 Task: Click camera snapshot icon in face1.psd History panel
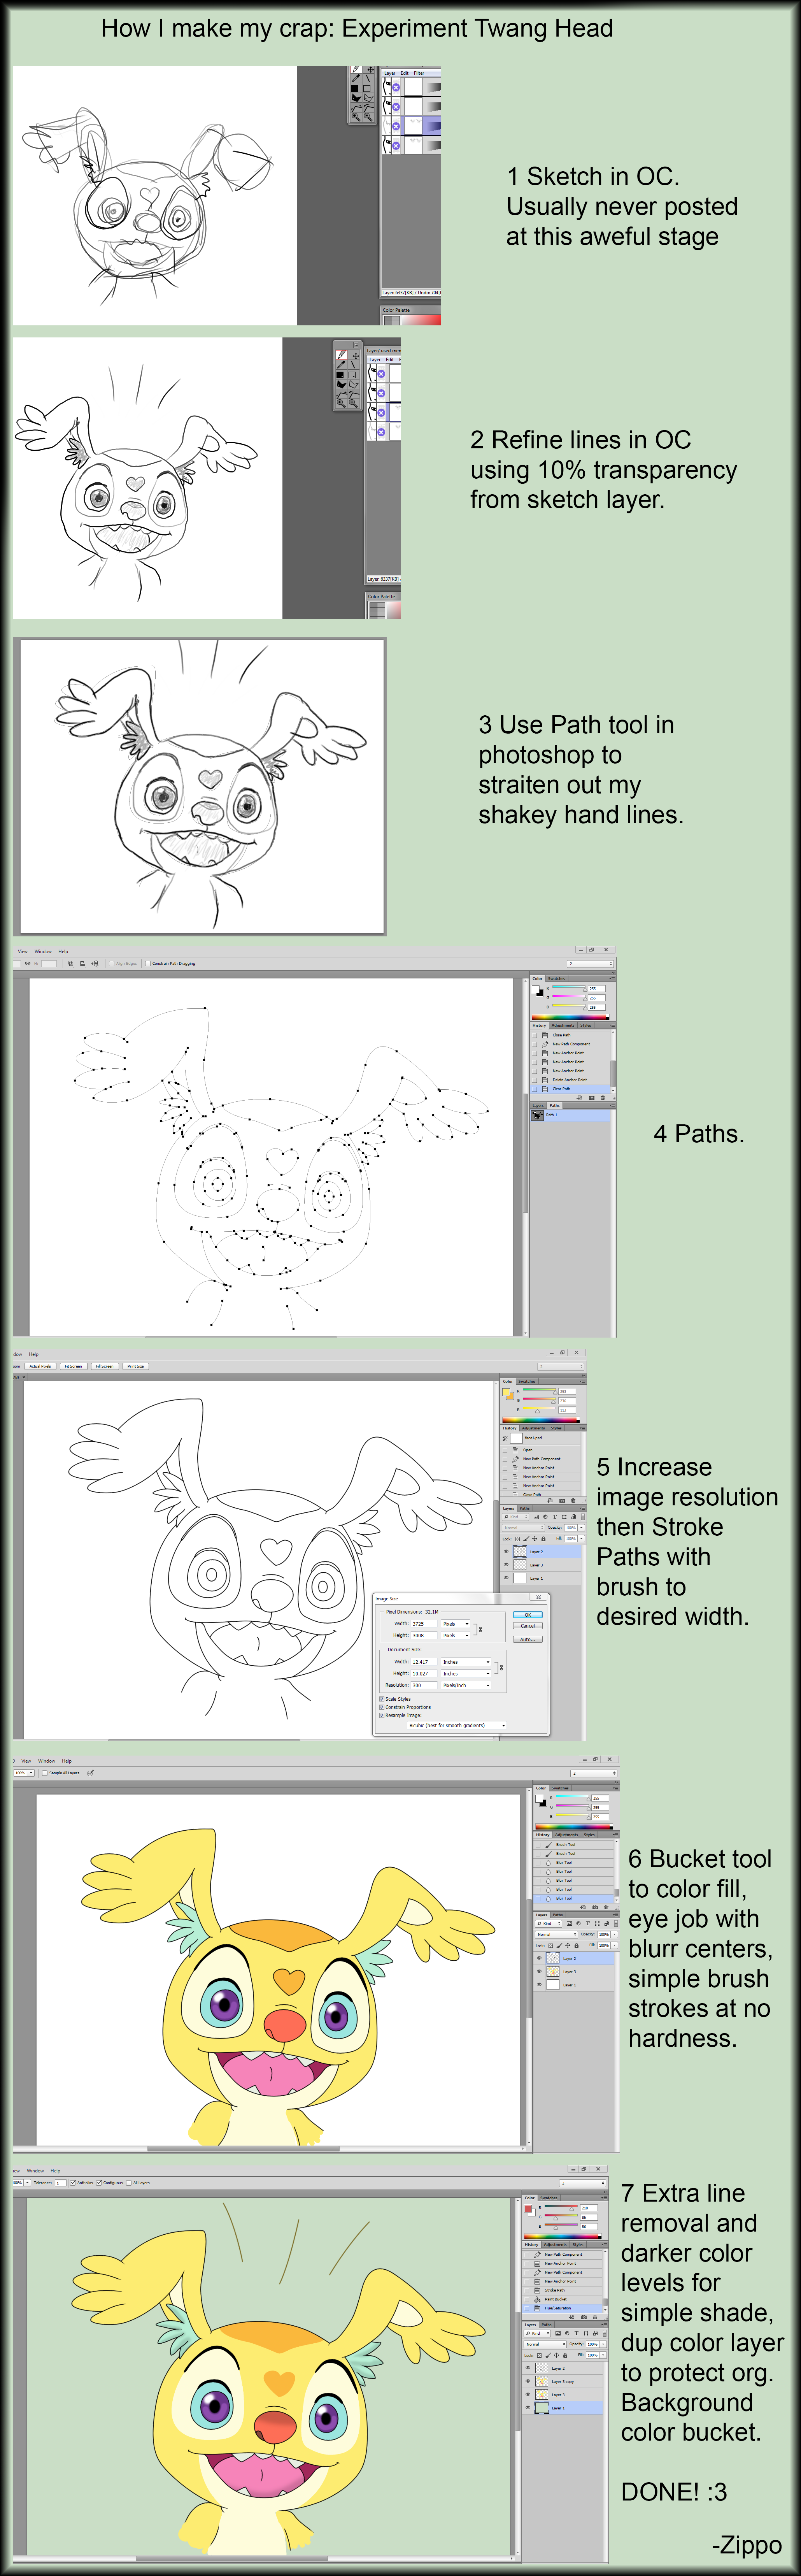point(562,1501)
